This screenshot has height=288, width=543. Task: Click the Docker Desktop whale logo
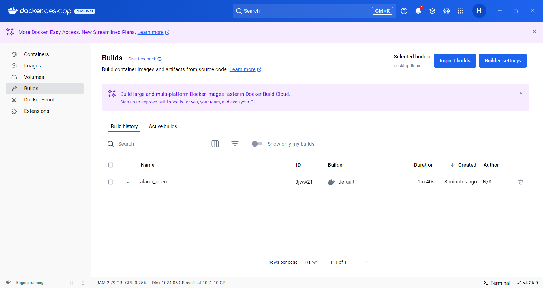13,10
